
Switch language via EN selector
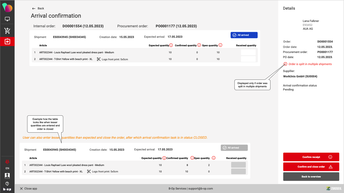(7, 168)
